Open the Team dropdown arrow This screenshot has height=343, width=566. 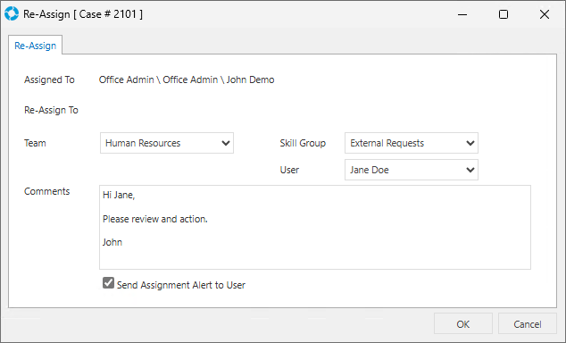click(226, 143)
